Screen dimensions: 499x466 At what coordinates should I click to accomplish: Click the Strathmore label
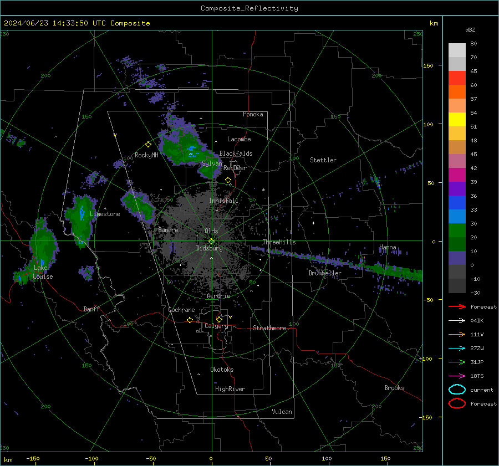[x=269, y=328]
